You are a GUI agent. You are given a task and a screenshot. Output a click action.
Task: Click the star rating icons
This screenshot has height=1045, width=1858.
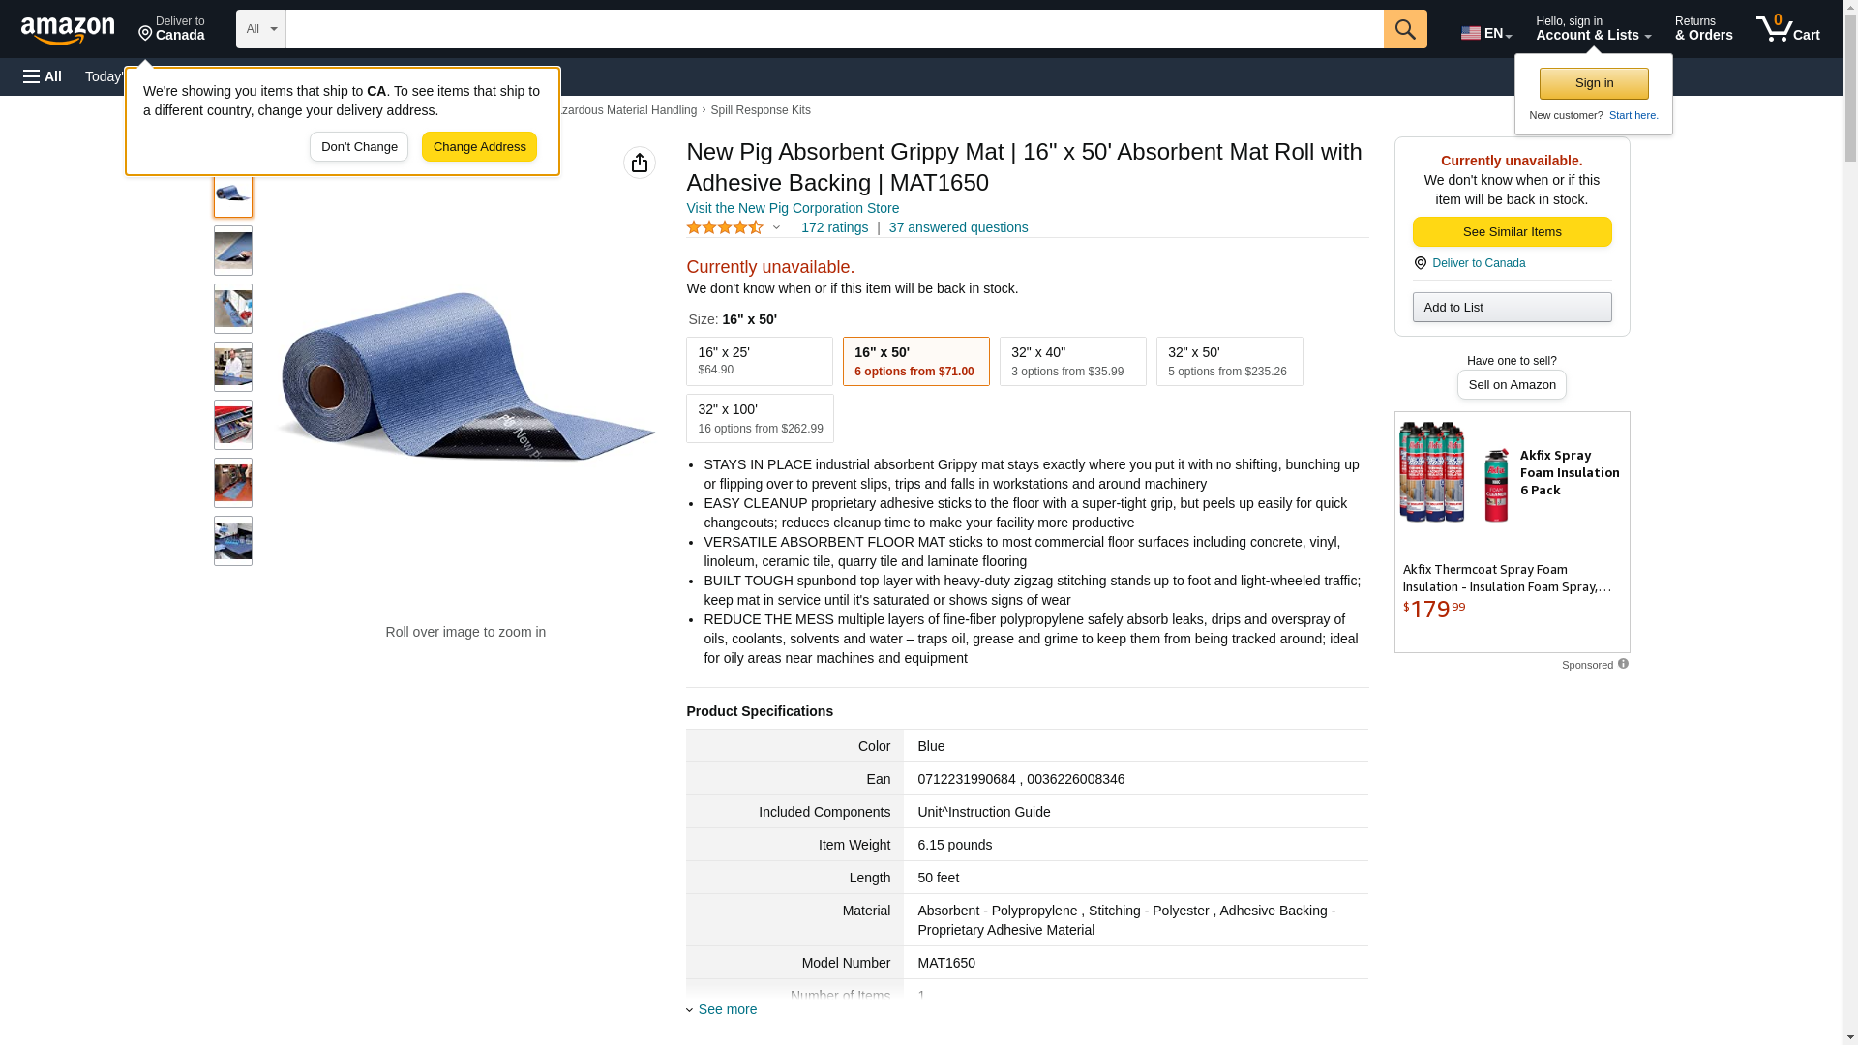pyautogui.click(x=725, y=227)
